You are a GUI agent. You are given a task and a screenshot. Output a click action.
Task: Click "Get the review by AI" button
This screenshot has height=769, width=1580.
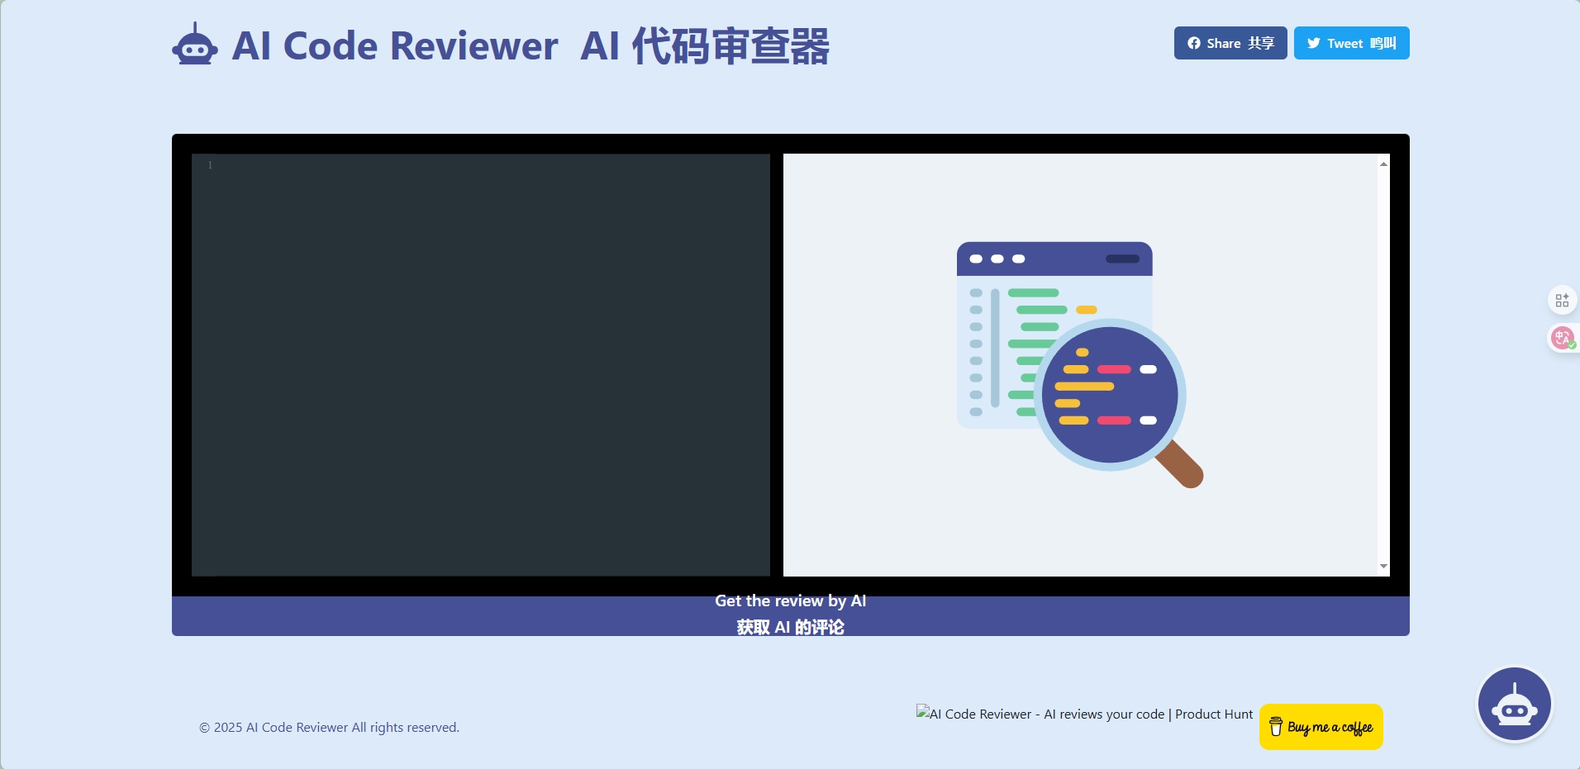click(x=790, y=615)
